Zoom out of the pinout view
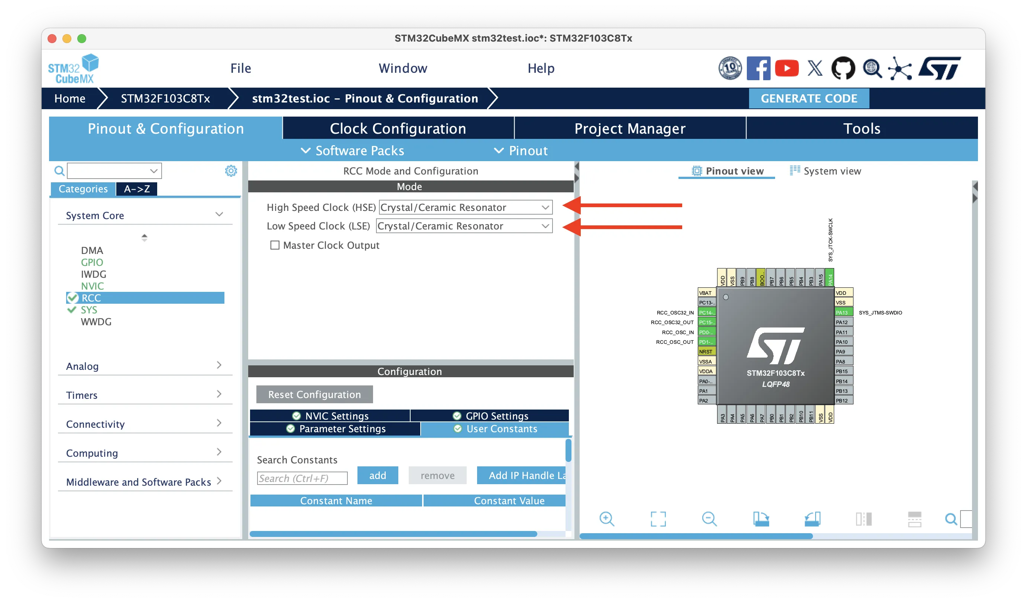This screenshot has width=1027, height=603. point(710,519)
